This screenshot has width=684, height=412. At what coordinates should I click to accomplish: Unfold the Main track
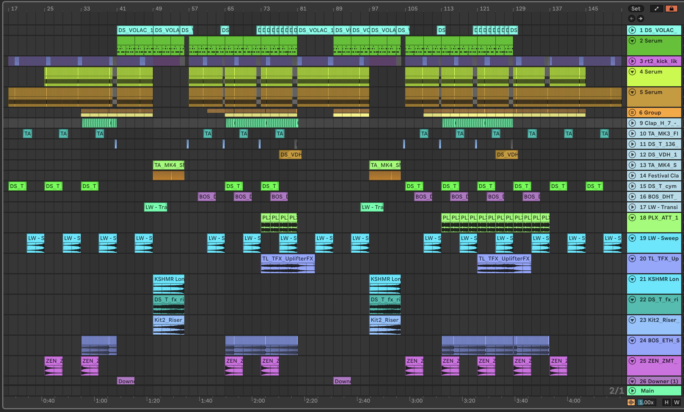pyautogui.click(x=632, y=391)
